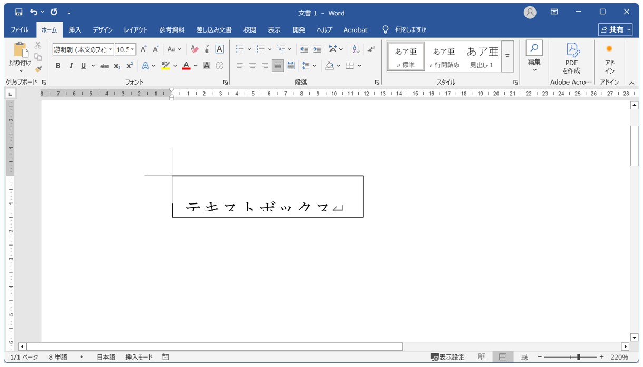
Task: Expand the styles gallery
Action: pyautogui.click(x=508, y=56)
